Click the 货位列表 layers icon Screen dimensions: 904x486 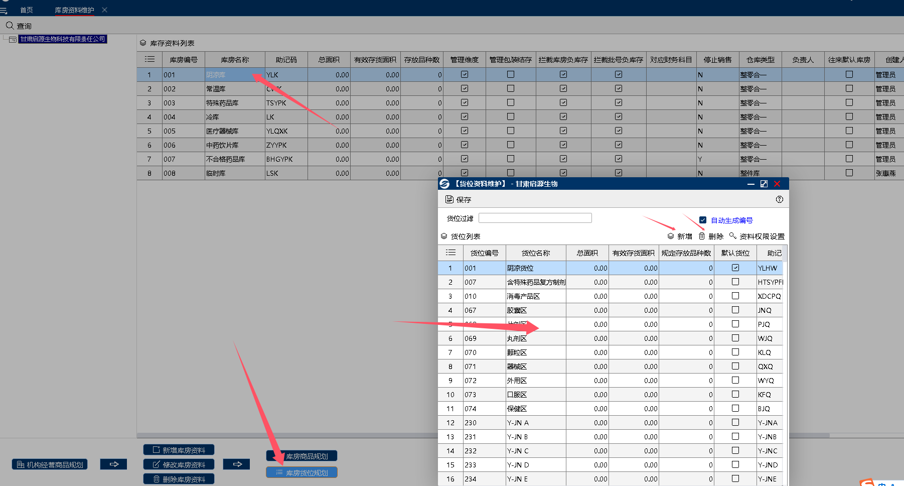click(444, 236)
